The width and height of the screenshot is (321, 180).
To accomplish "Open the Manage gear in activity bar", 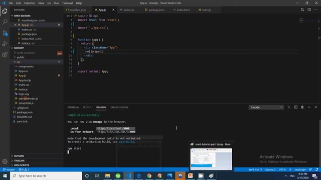I will coord(5,161).
